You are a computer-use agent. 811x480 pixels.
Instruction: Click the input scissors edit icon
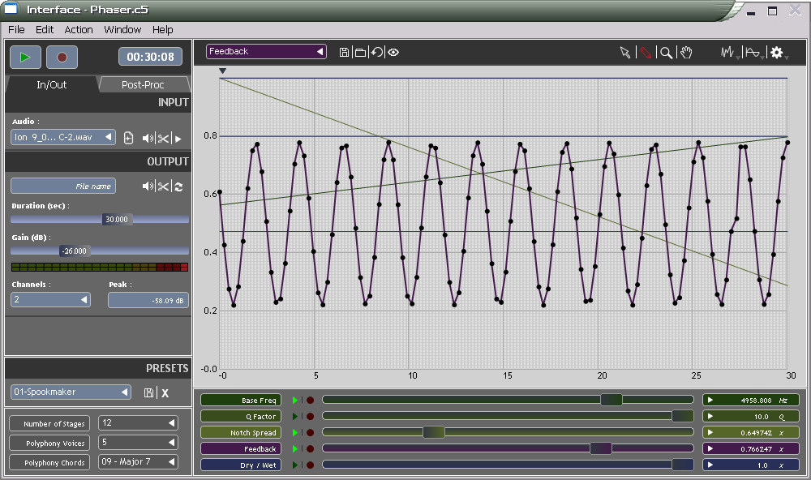coord(164,138)
